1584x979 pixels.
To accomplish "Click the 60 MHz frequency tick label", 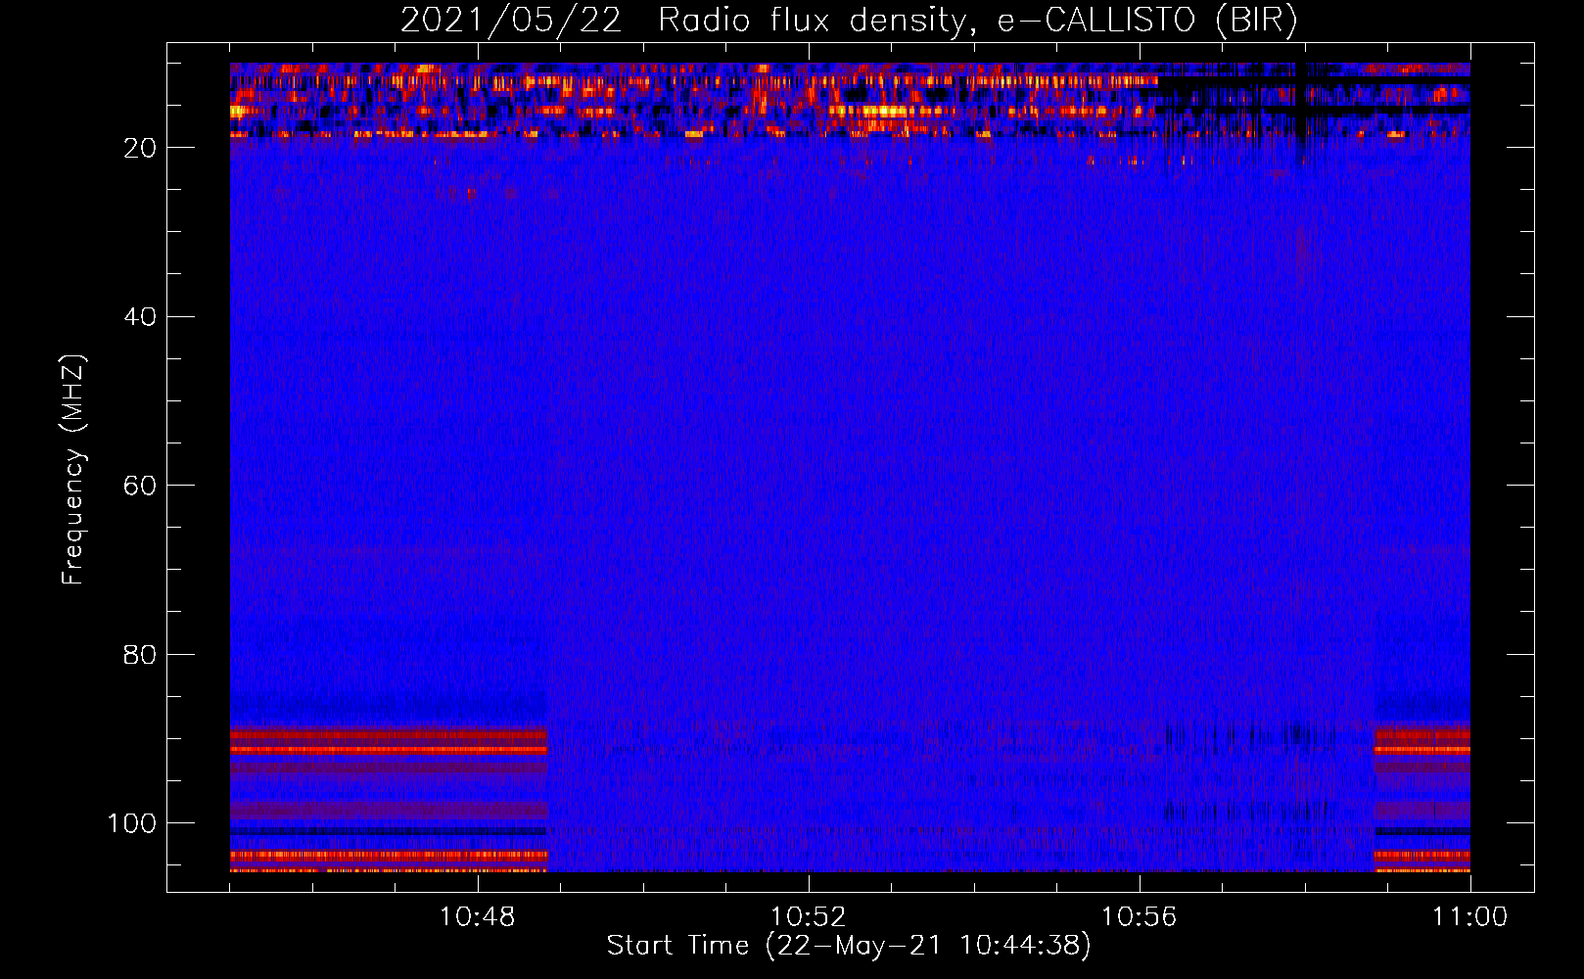I will 140,486.
